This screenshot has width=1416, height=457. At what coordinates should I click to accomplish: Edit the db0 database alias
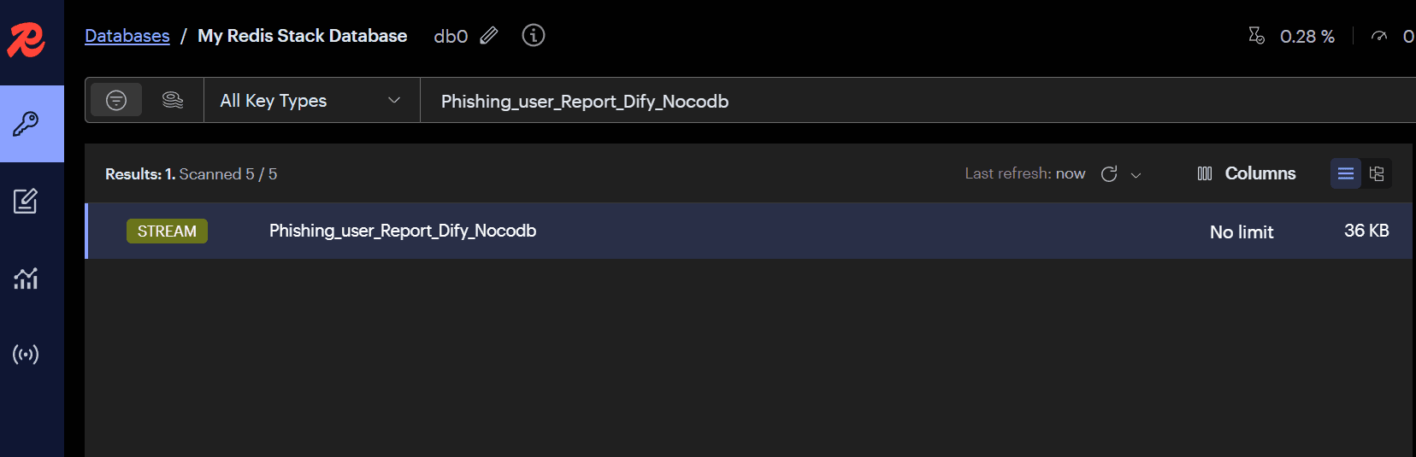[x=489, y=36]
